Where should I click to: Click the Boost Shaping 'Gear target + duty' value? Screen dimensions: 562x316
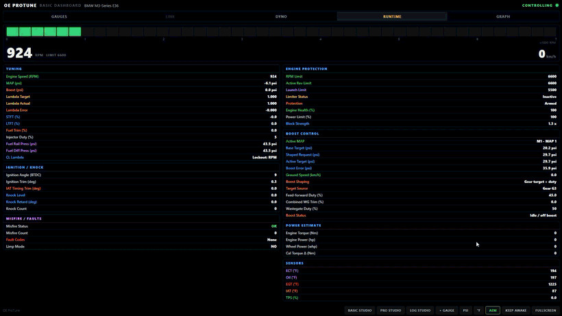[x=540, y=182]
